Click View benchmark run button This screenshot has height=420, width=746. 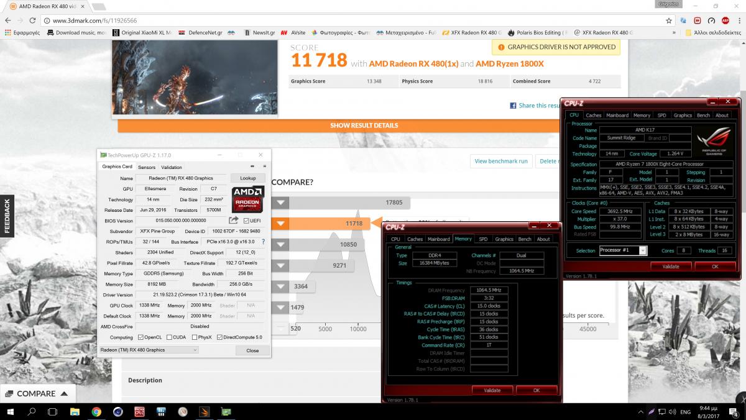[501, 161]
